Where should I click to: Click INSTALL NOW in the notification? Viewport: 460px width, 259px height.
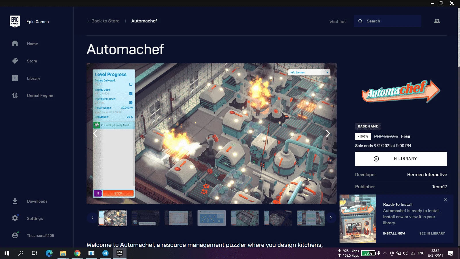point(394,233)
